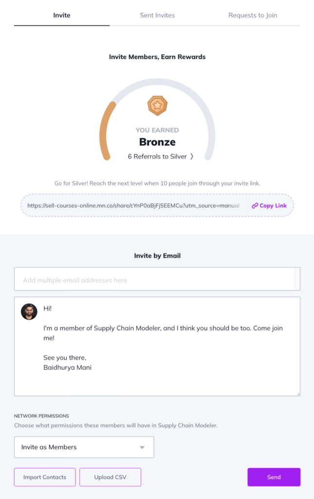Click the resize handle of the message box
The height and width of the screenshot is (499, 314).
(x=298, y=394)
